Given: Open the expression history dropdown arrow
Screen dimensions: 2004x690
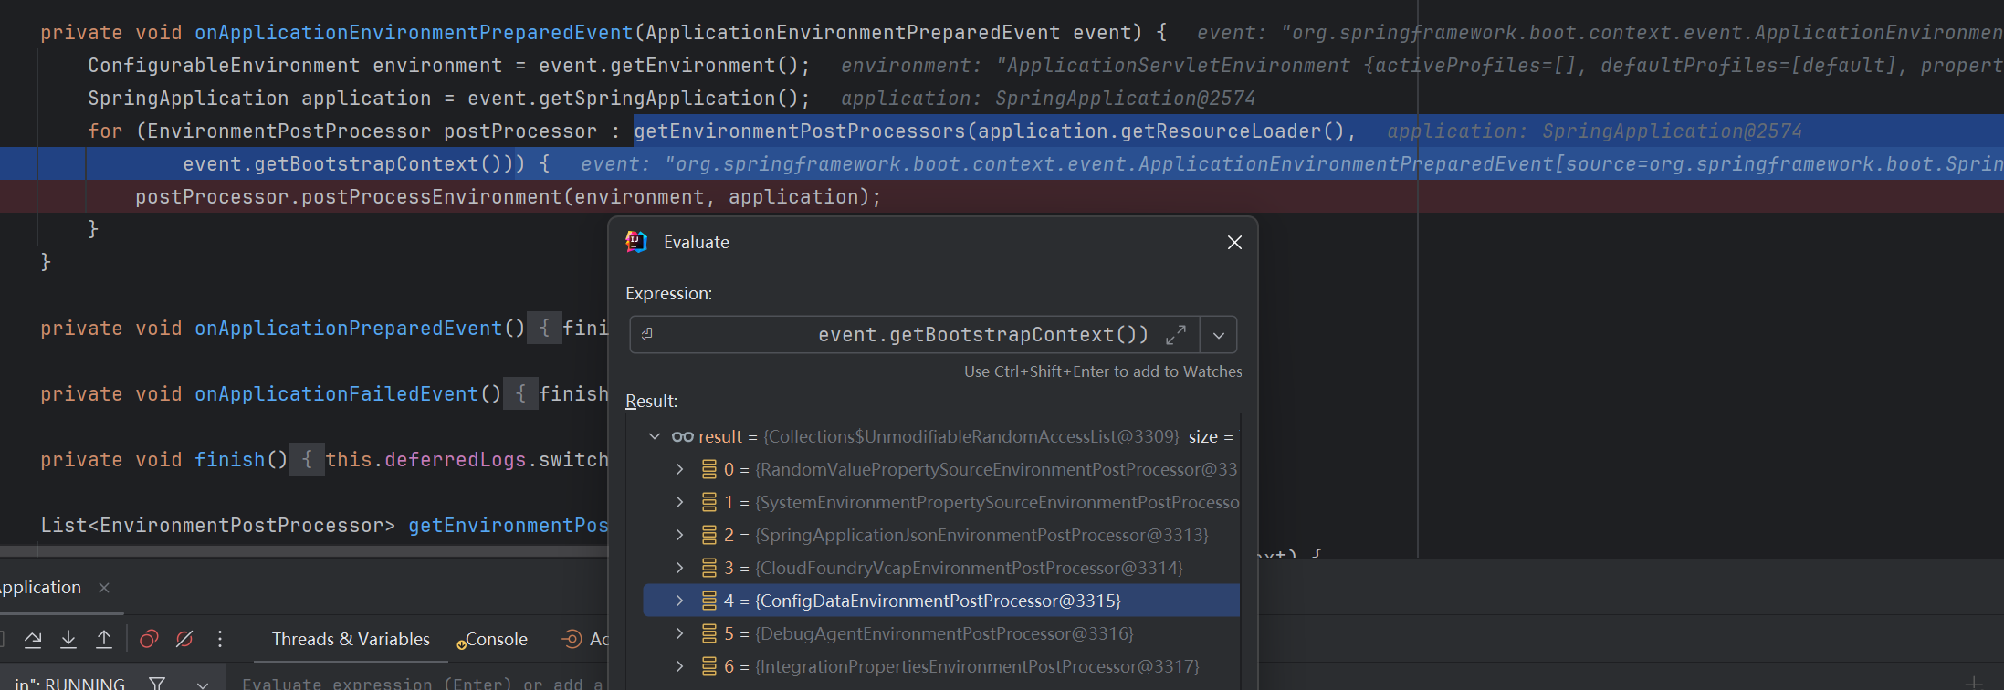Looking at the screenshot, I should (x=1219, y=335).
